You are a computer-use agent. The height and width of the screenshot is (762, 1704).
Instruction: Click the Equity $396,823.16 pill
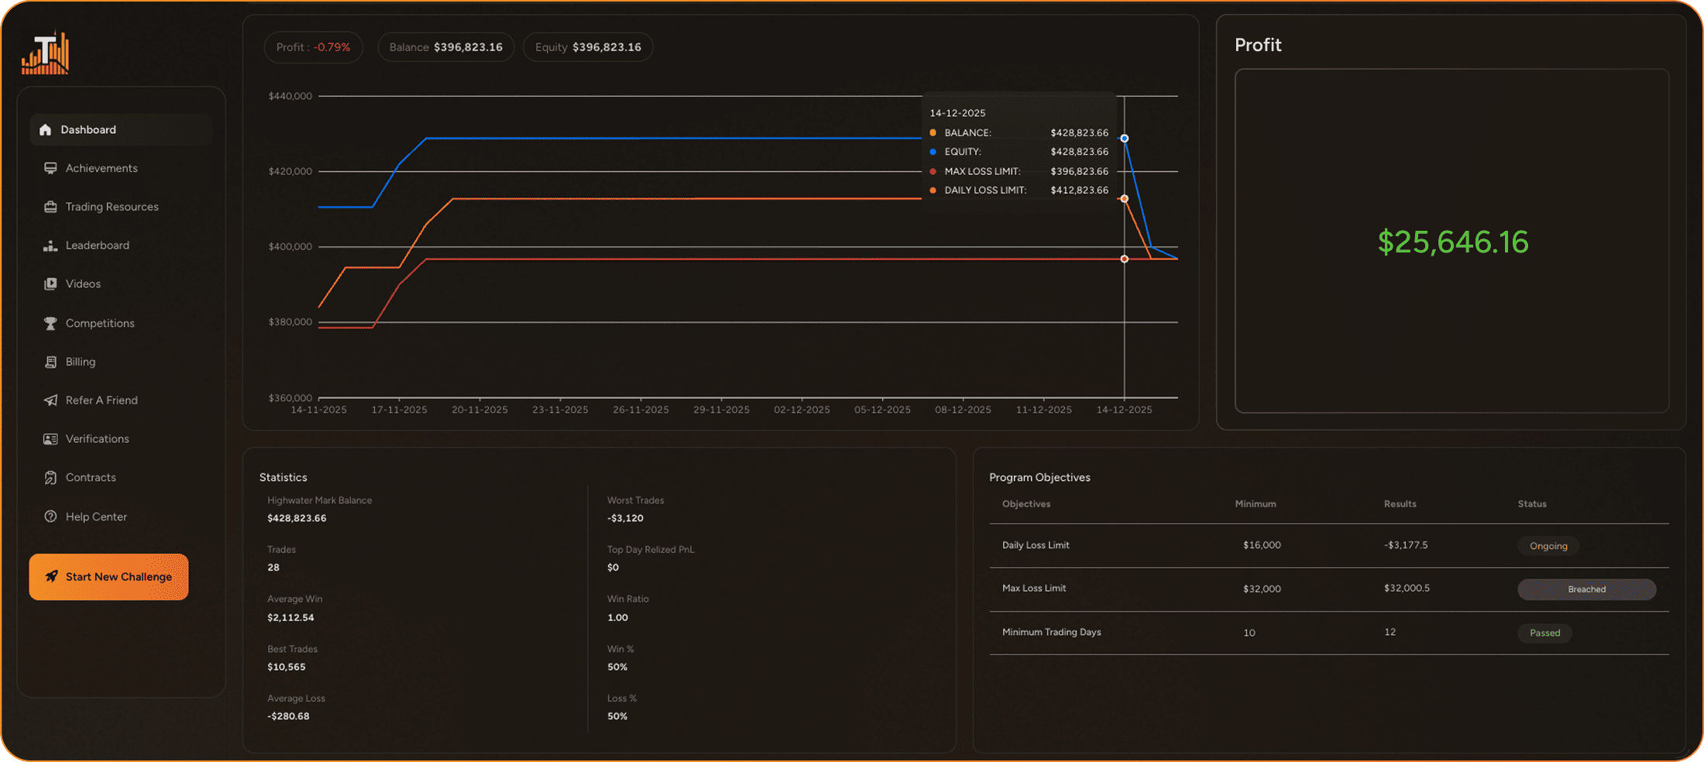pos(588,47)
